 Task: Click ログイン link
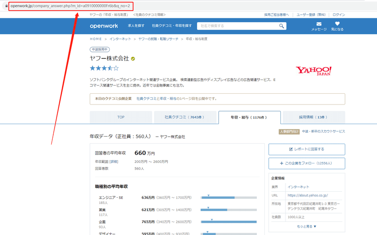[x=339, y=15]
